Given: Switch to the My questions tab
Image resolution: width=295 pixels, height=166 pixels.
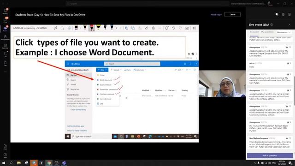Looking at the screenshot, I should click(267, 32).
